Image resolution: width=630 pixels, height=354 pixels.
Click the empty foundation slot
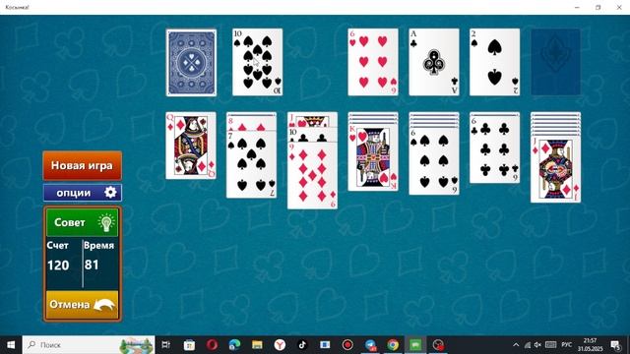tap(555, 62)
